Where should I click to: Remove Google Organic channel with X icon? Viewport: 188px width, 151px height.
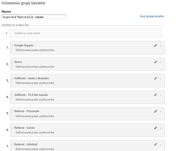tap(161, 46)
